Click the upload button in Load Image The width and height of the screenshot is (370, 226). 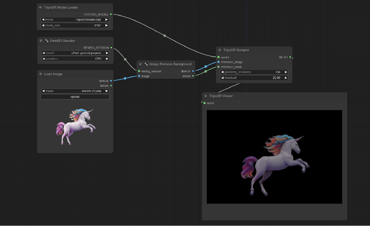coord(75,97)
